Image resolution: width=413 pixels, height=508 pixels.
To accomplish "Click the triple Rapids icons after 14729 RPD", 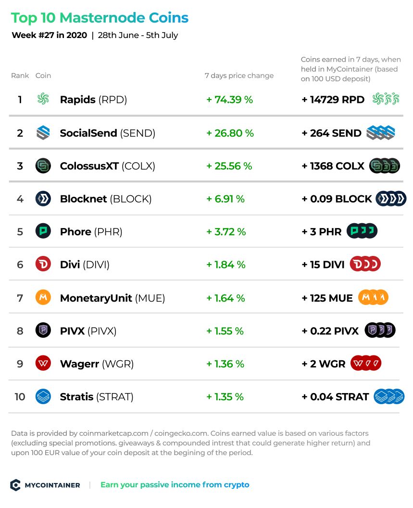I will point(386,99).
